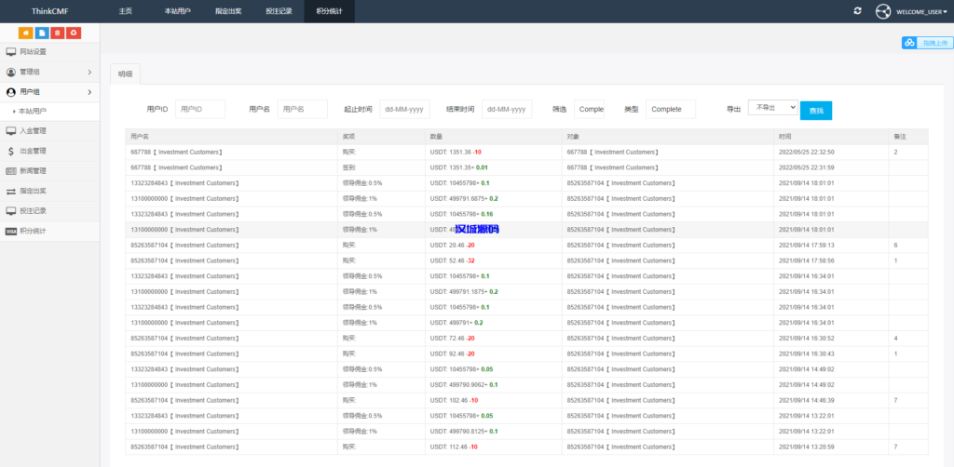Click the refresh icon in top bar
This screenshot has height=467, width=954.
coord(857,11)
